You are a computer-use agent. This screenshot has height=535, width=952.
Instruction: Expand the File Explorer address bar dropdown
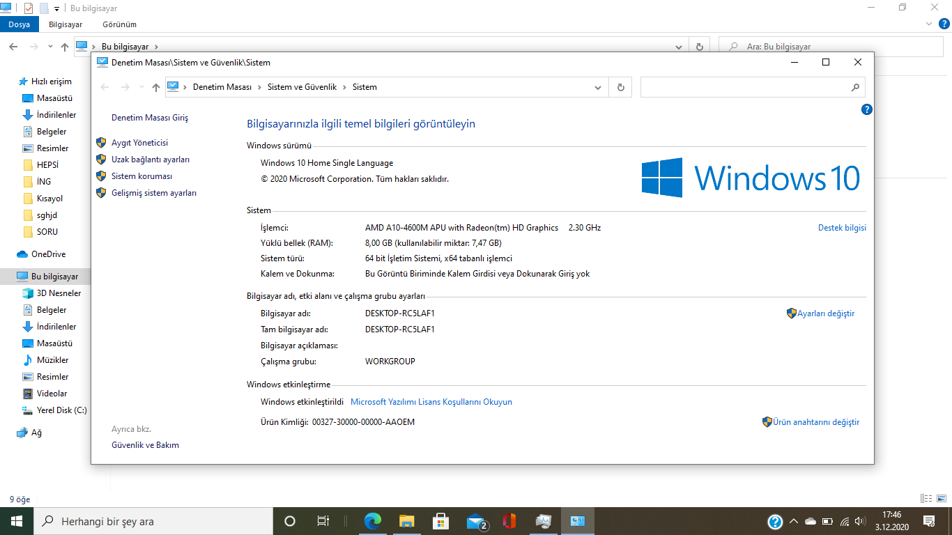click(679, 47)
